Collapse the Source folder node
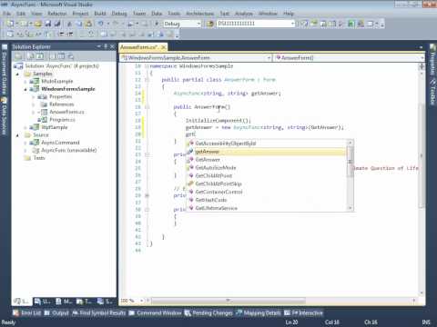 pyautogui.click(x=17, y=135)
